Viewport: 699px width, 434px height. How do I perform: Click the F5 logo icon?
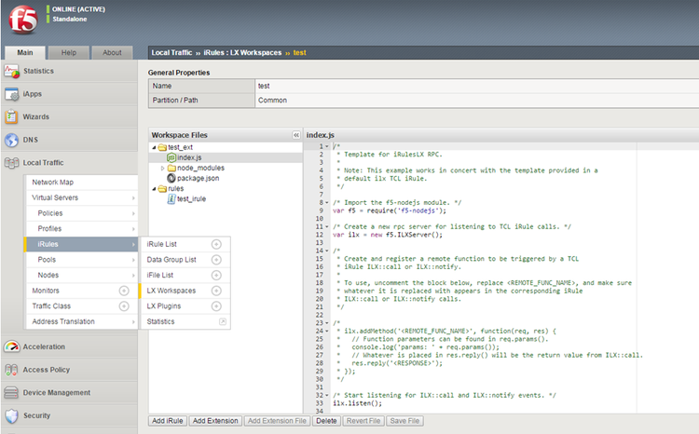21,21
